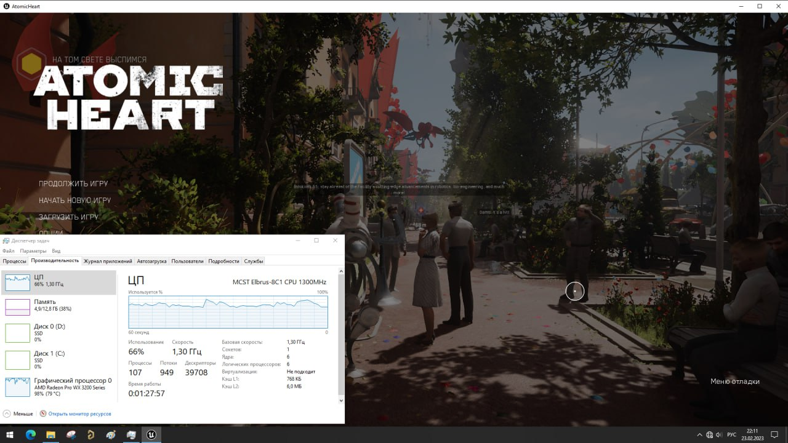Maximize the Task Manager window
Screen dimensions: 788x443
coord(316,240)
